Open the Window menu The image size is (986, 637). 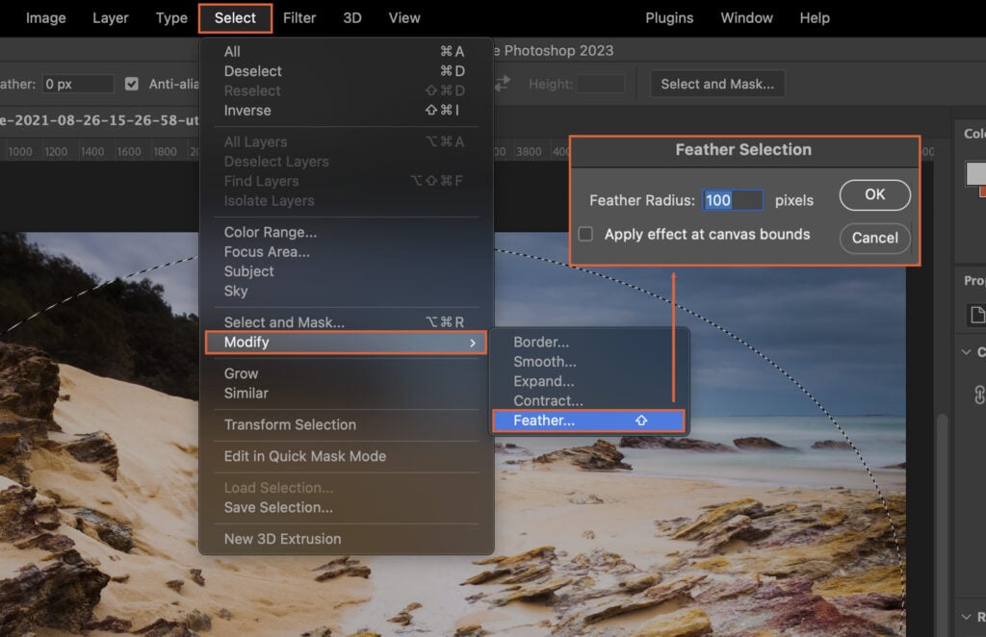click(746, 17)
